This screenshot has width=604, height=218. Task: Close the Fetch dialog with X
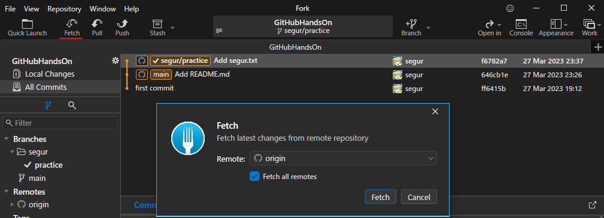(x=435, y=111)
